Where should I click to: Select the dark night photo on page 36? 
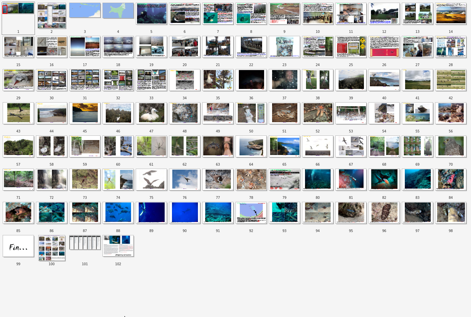coord(251,80)
